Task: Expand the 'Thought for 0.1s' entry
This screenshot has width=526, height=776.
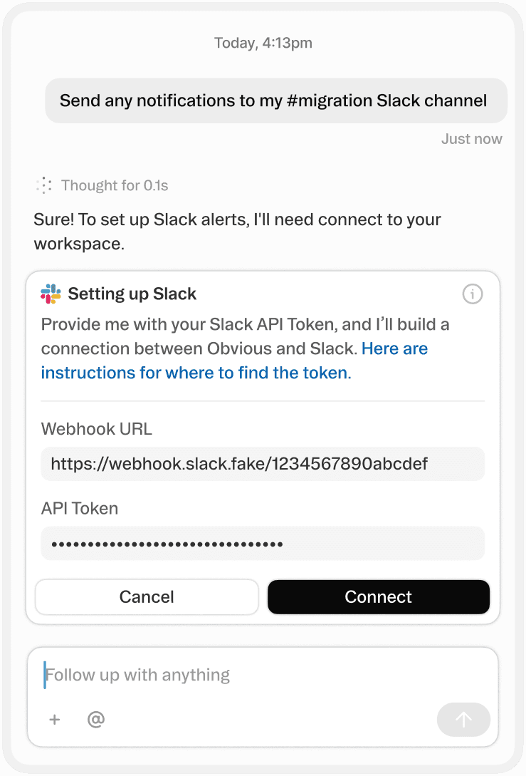Action: [115, 185]
